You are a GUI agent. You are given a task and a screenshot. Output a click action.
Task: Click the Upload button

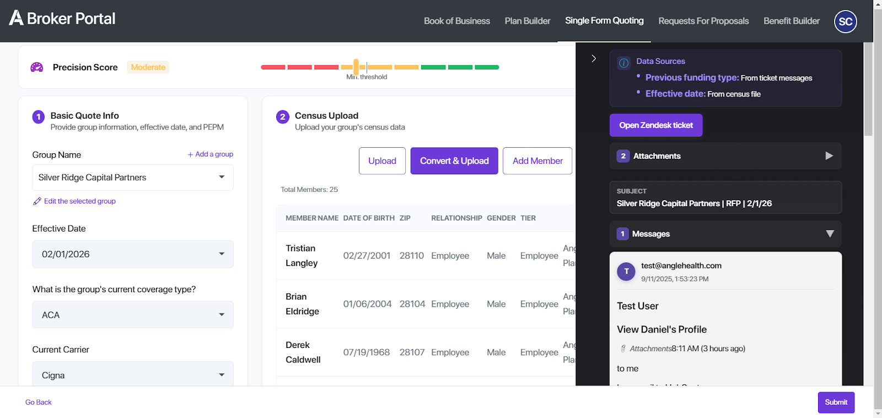tap(382, 161)
